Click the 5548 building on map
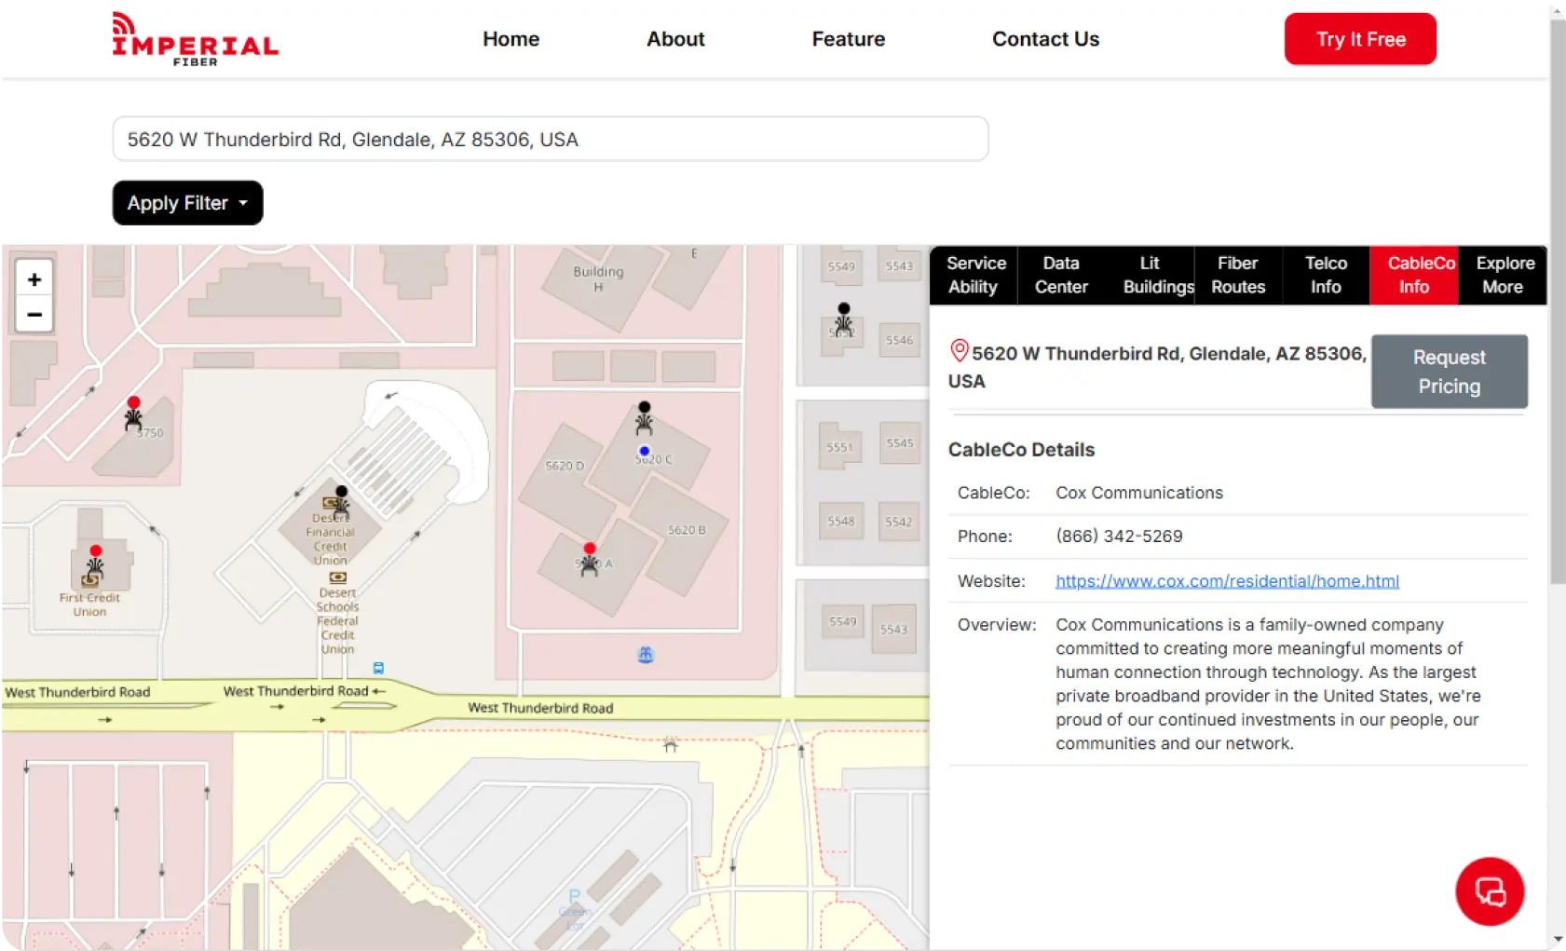 pos(841,522)
